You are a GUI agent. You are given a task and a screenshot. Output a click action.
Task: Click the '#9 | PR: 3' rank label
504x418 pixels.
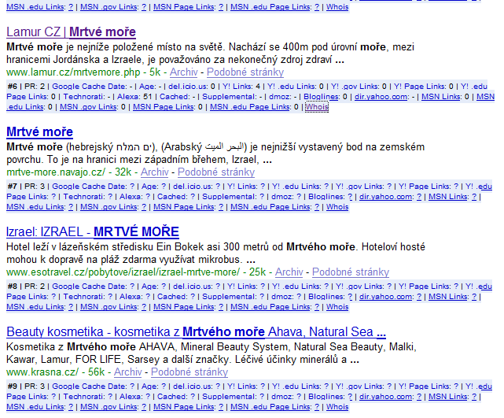[26, 387]
